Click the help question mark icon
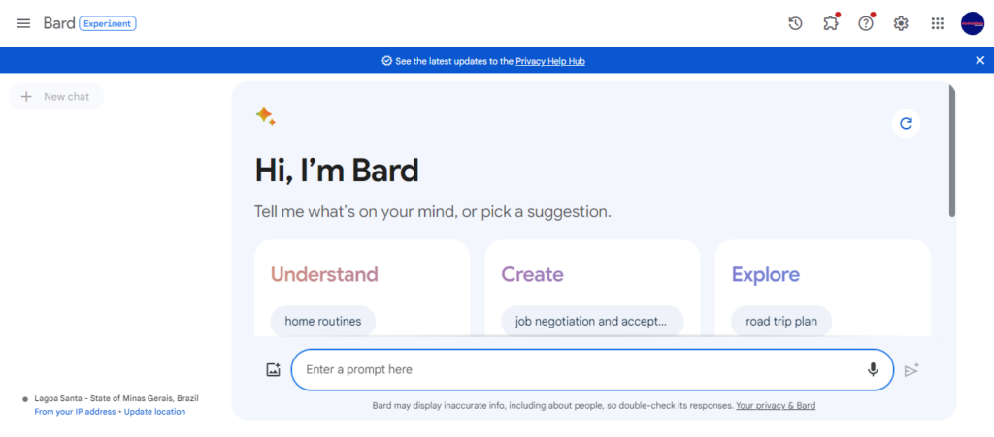 [x=865, y=23]
